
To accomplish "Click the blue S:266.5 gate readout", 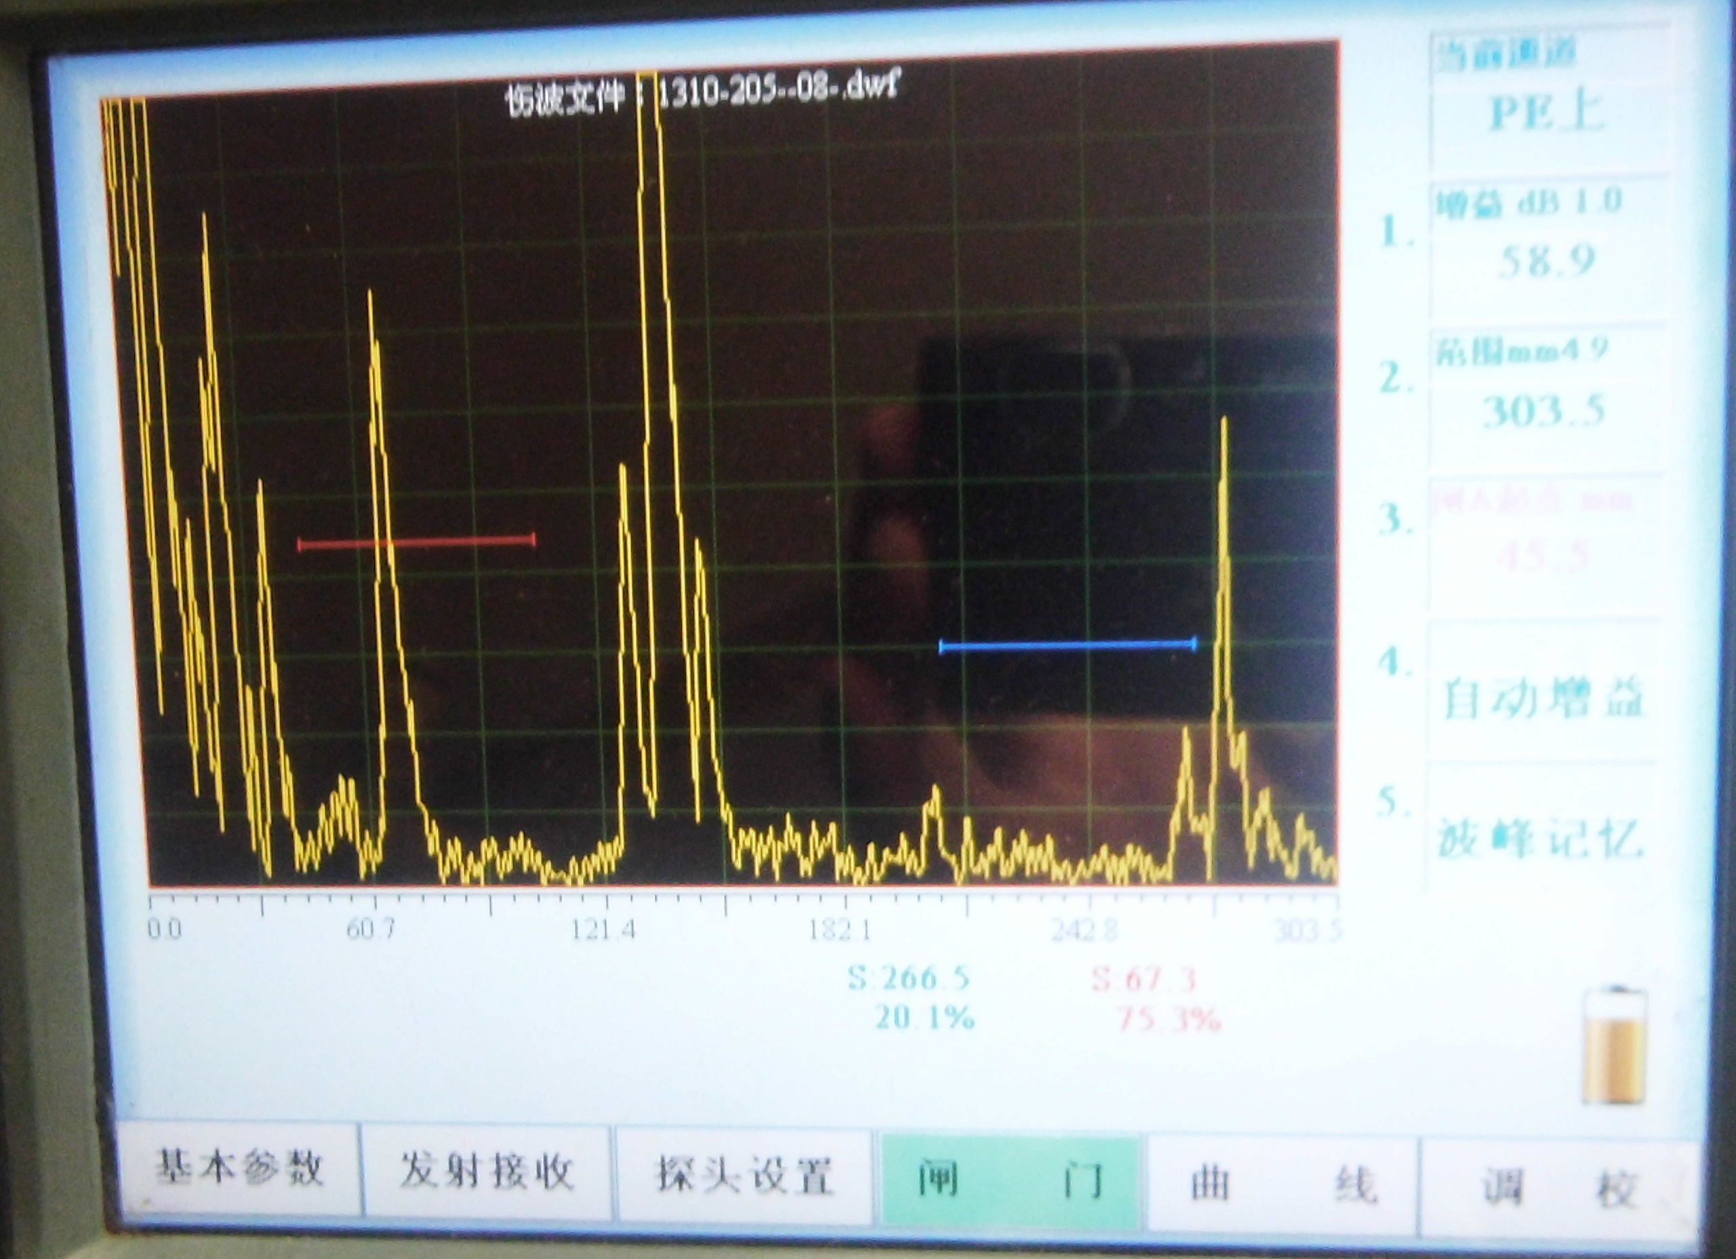I will (909, 978).
